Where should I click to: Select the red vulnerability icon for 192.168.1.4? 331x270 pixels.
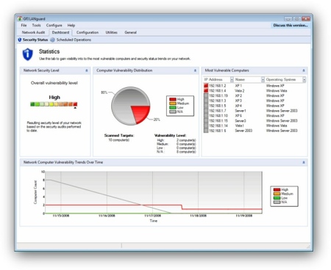(x=206, y=91)
